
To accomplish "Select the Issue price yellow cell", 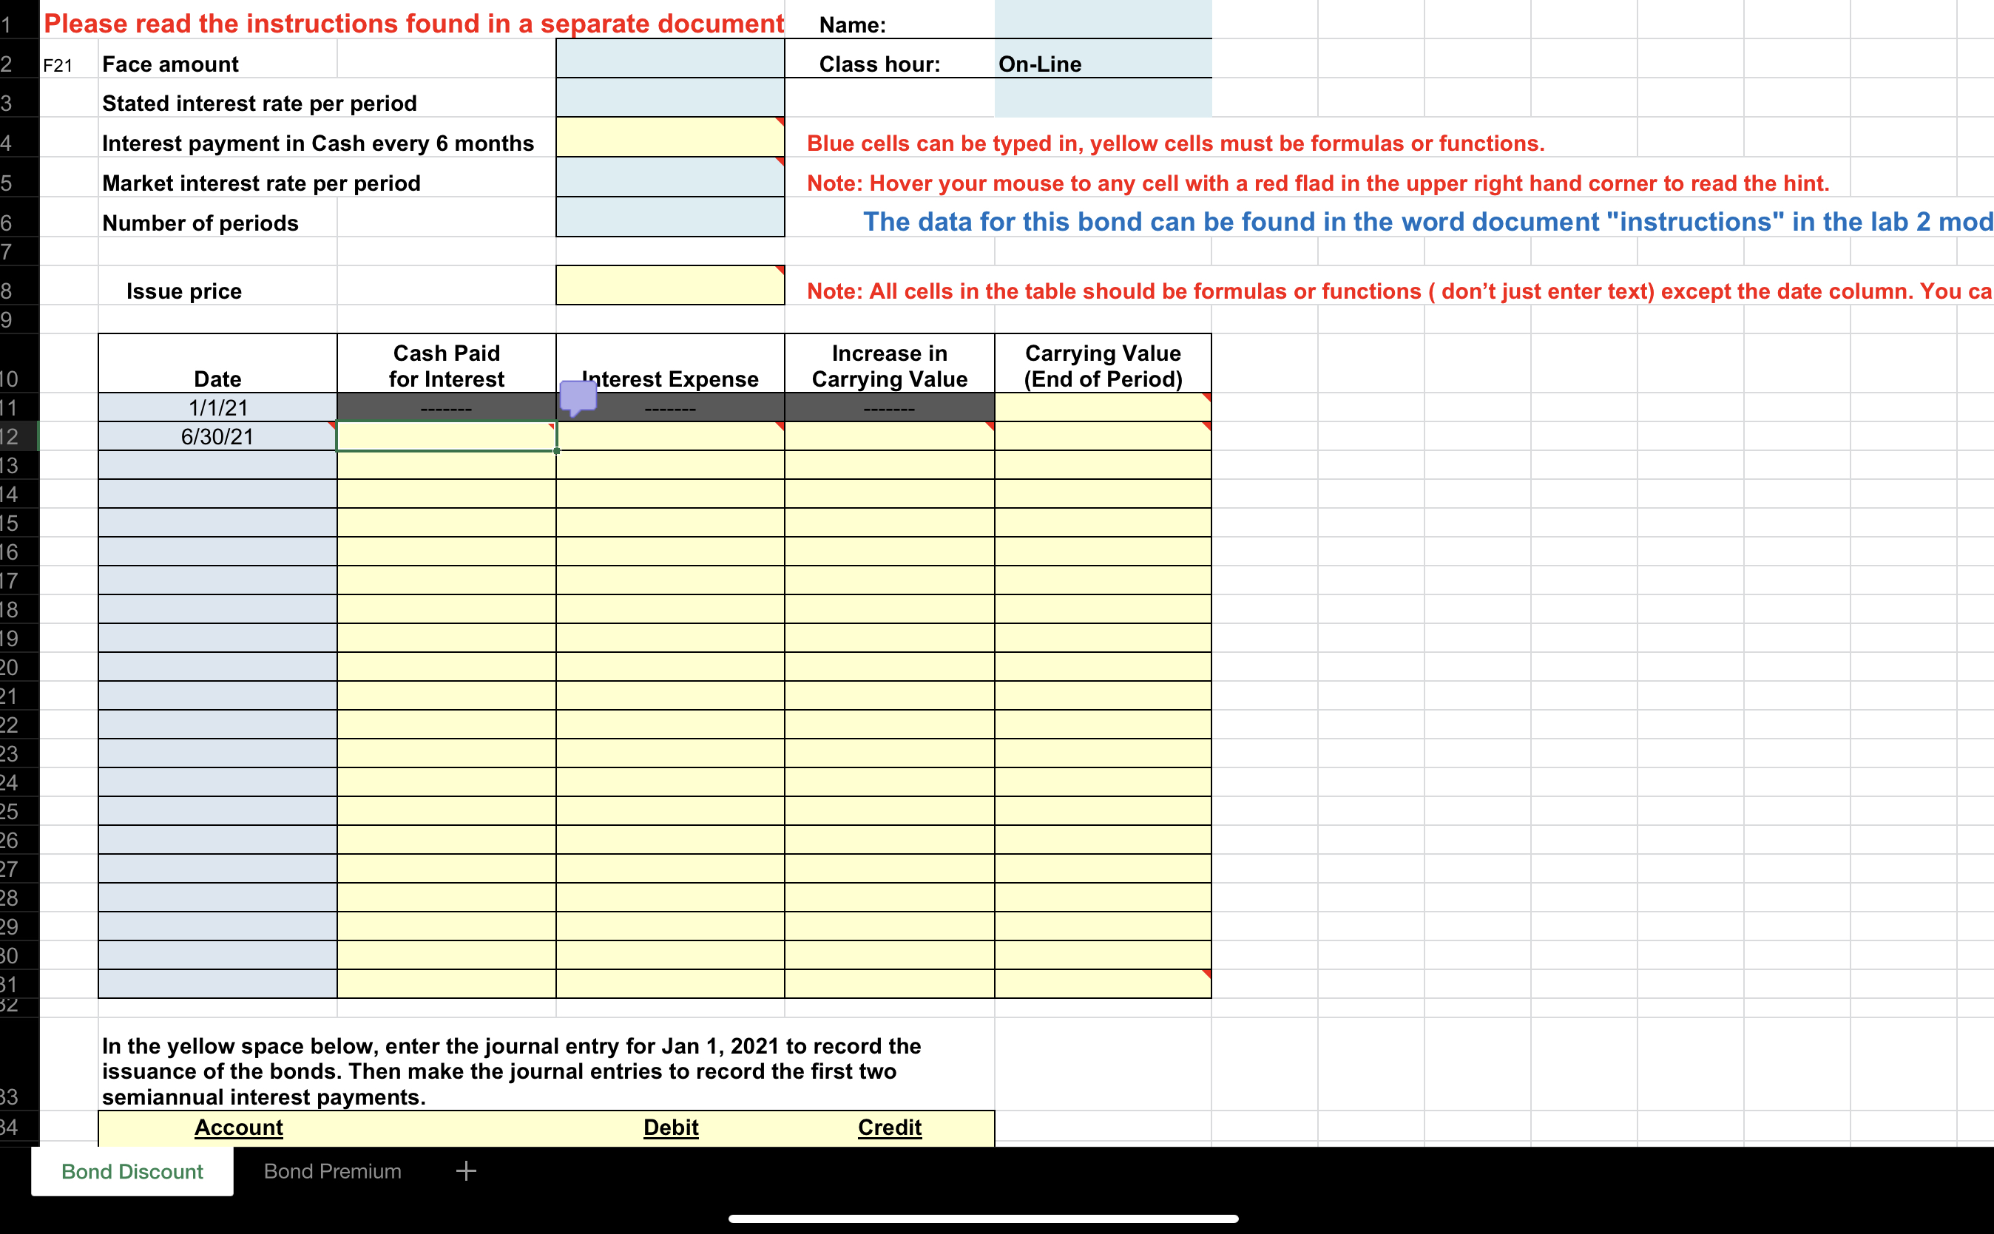I will pos(668,285).
